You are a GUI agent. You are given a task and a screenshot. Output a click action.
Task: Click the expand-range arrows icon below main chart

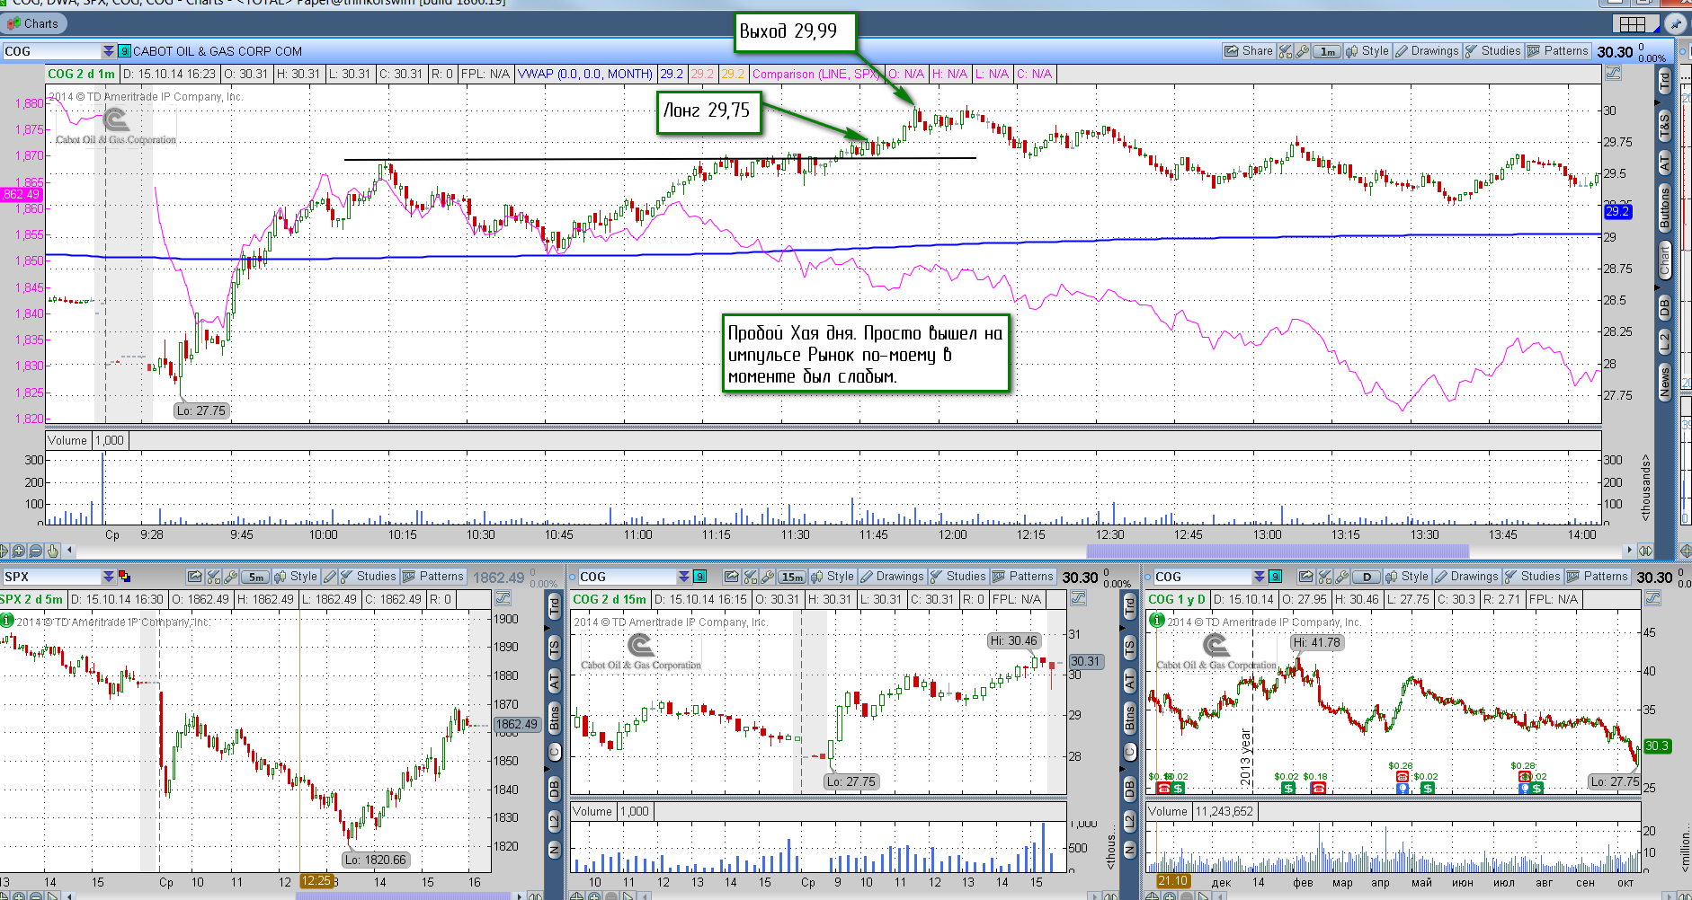[1645, 551]
